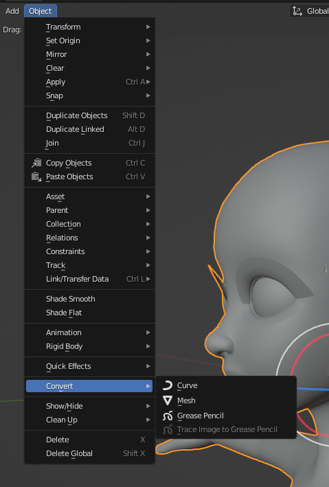Screen dimensions: 329x487
Task: Open Link/Transfer Data submenu
Action: tap(89, 279)
